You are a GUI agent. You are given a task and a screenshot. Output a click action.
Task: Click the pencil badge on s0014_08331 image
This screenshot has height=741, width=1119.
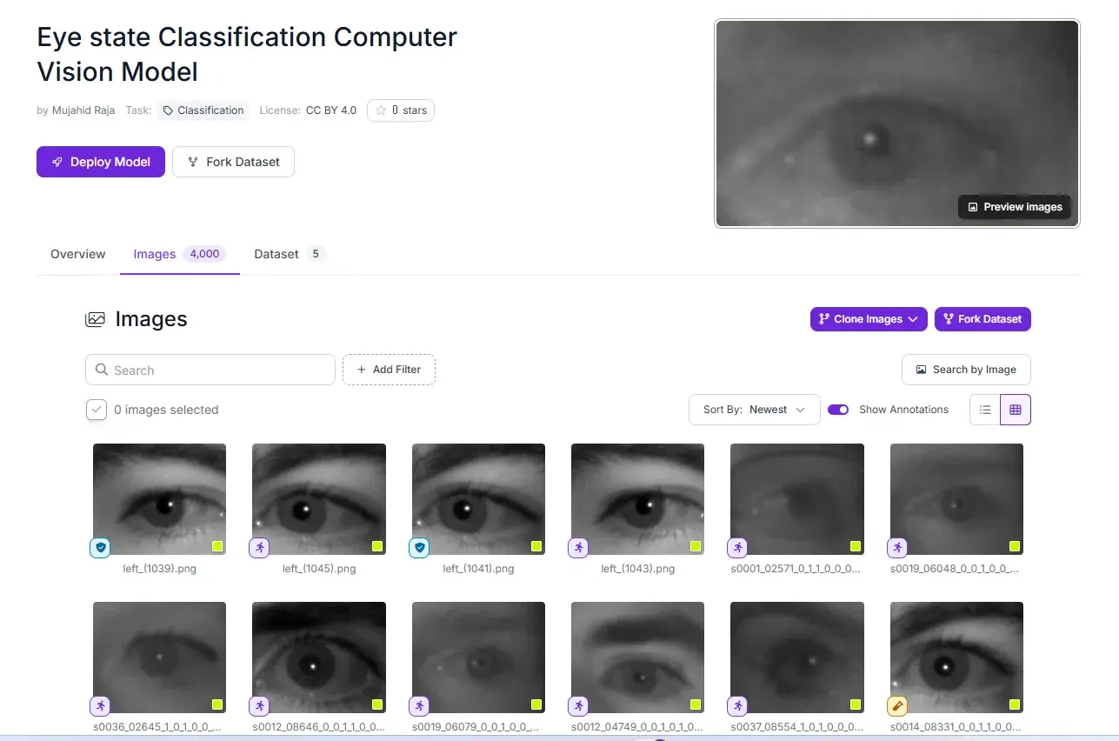897,705
